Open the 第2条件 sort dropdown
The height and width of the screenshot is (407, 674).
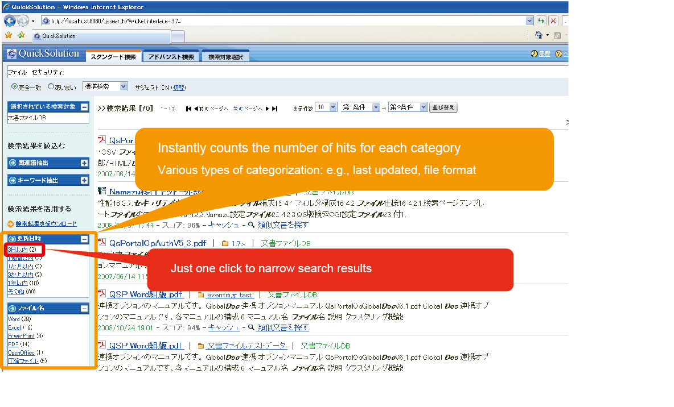tap(408, 107)
